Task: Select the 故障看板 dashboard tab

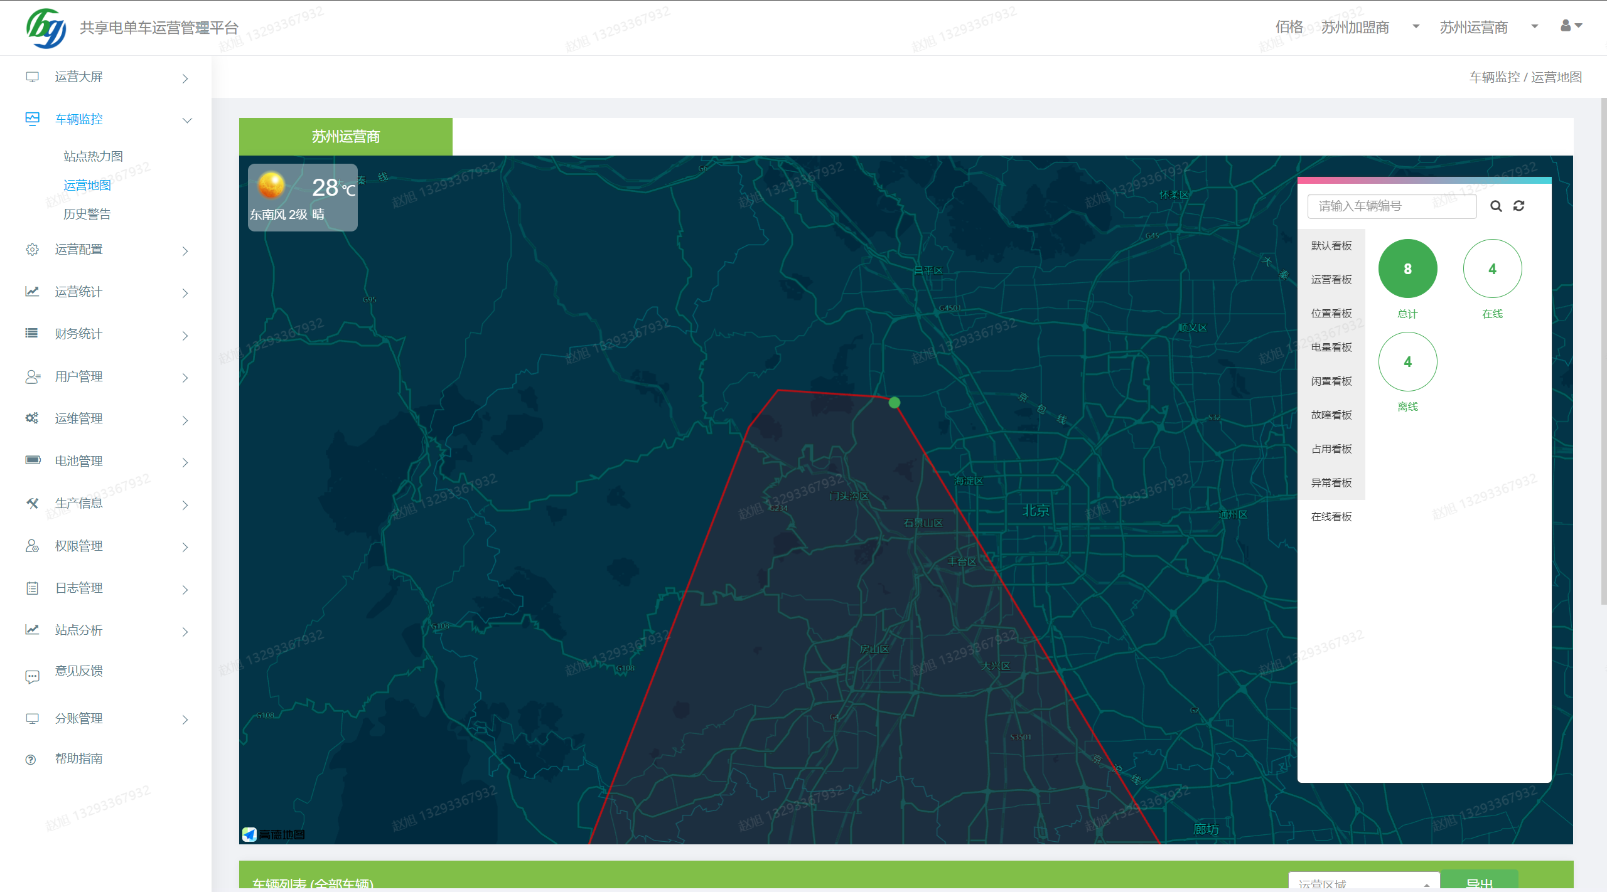Action: [1331, 415]
